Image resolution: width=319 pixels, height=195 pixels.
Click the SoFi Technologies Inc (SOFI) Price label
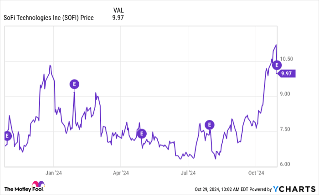coord(49,18)
